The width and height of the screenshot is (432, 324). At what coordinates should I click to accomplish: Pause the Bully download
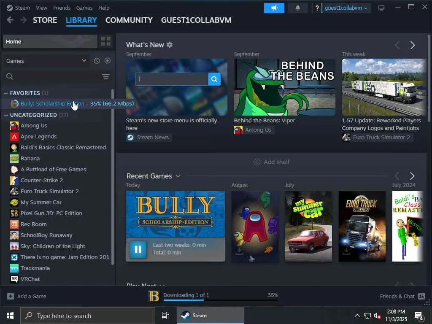[138, 249]
